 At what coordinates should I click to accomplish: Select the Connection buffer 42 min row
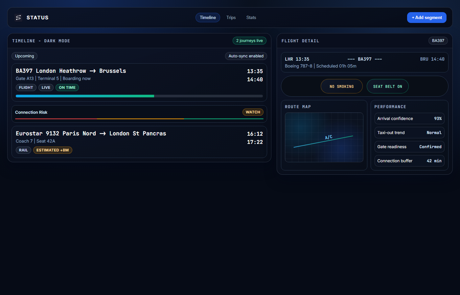click(x=409, y=161)
